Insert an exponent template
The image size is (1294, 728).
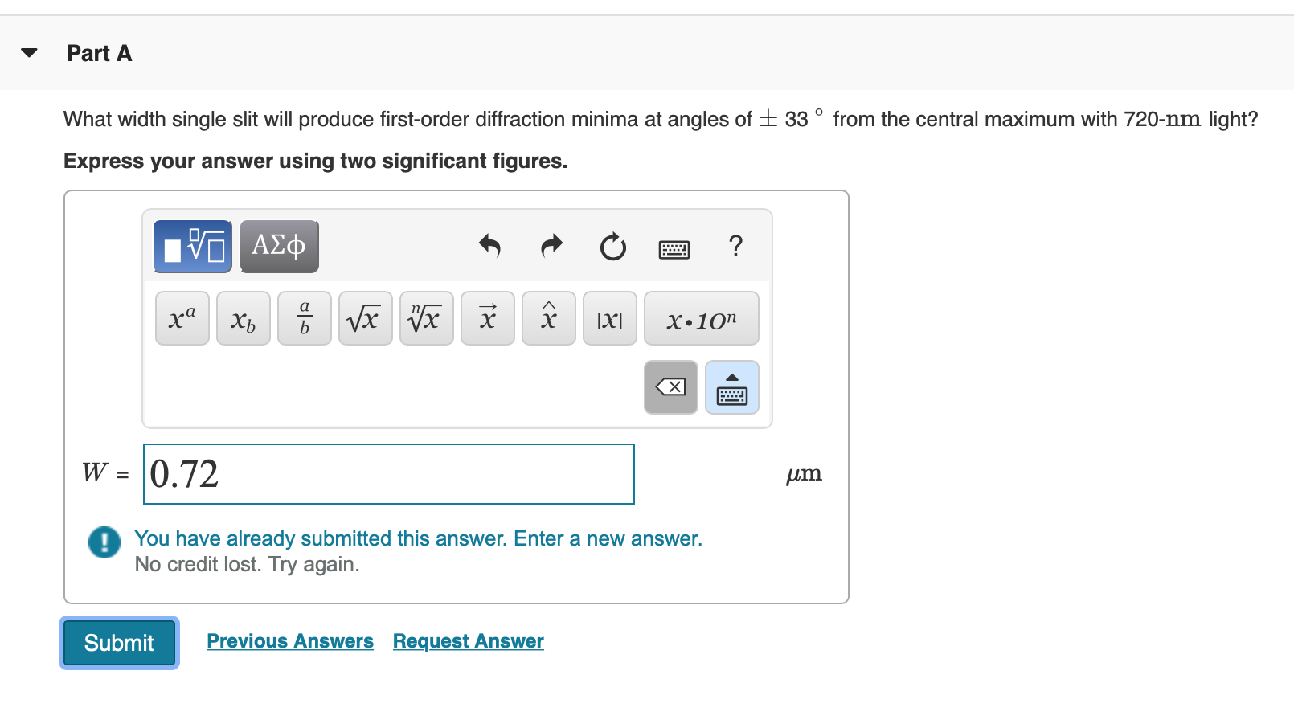coord(182,318)
